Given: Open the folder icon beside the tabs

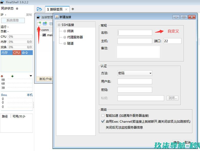Looking at the screenshot, I should [x=39, y=9].
